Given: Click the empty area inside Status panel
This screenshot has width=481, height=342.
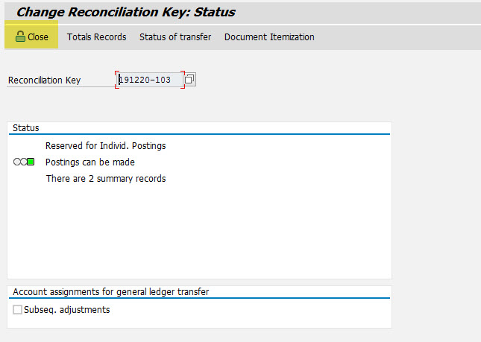Looking at the screenshot, I should click(198, 231).
